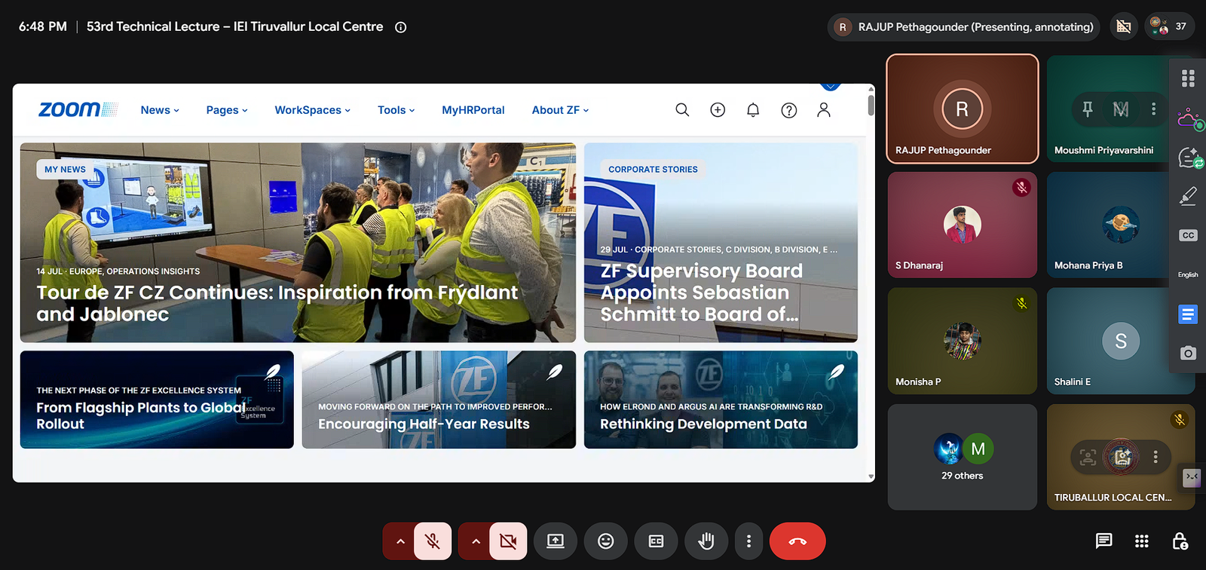
Task: Expand the About ZF menu
Action: (x=560, y=110)
